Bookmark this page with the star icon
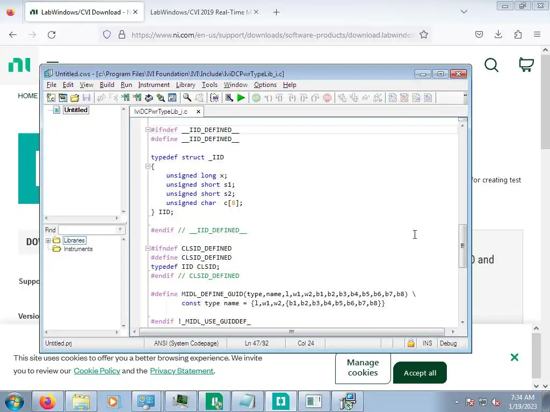Image resolution: width=550 pixels, height=412 pixels. pos(424,35)
